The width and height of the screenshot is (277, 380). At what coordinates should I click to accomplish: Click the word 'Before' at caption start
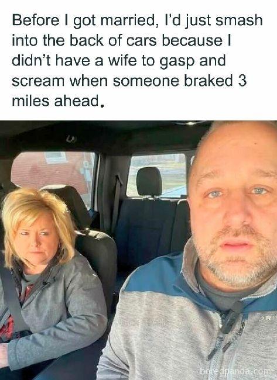coord(36,20)
